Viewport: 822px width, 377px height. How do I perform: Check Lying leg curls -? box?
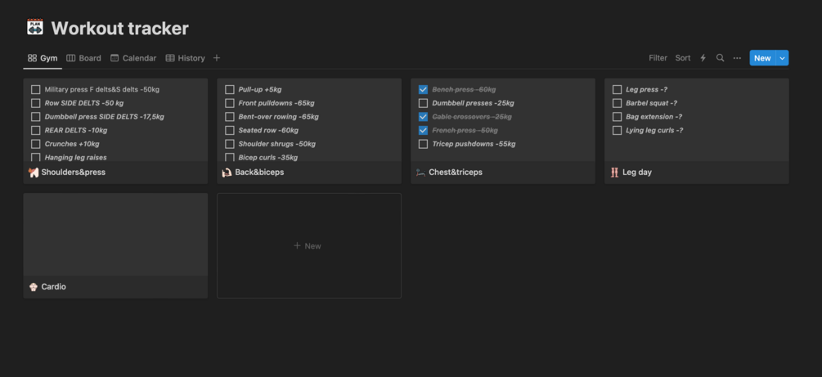(x=617, y=131)
